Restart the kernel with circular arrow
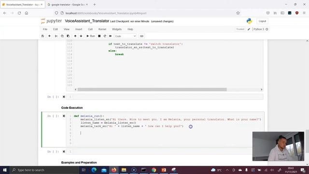The height and width of the screenshot is (174, 309). tap(105, 36)
